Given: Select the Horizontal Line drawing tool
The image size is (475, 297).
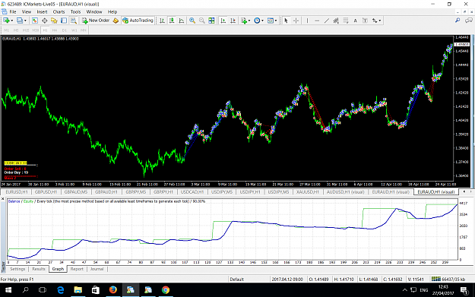Looking at the screenshot, I should click(317, 21).
